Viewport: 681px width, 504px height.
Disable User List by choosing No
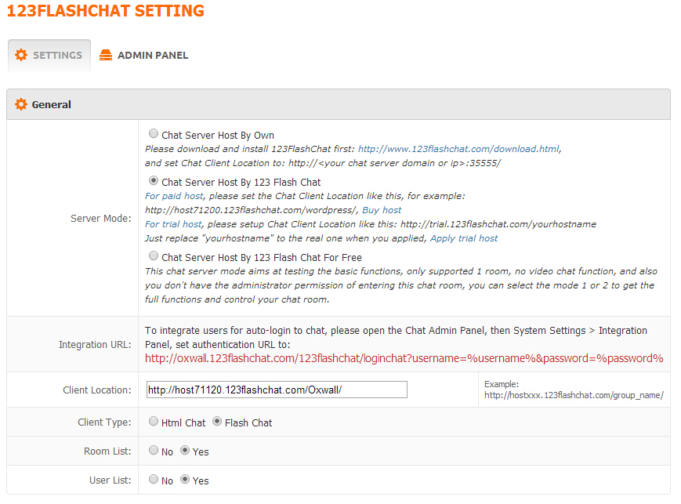(x=154, y=480)
